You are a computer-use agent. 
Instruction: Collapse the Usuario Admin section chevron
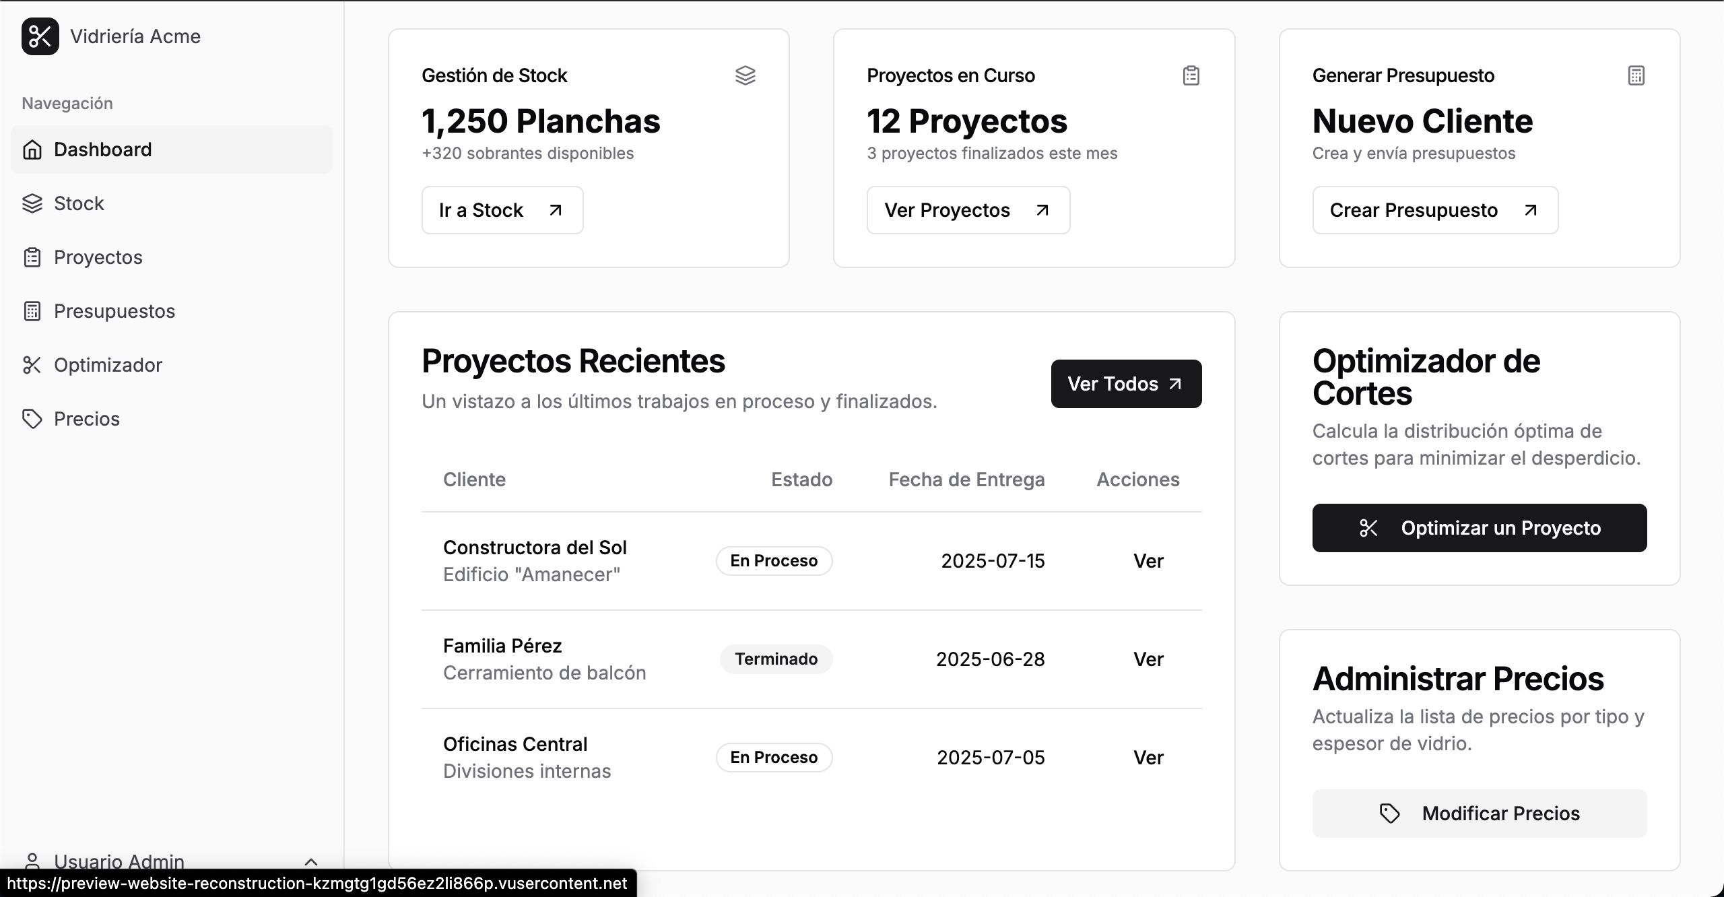pos(312,861)
